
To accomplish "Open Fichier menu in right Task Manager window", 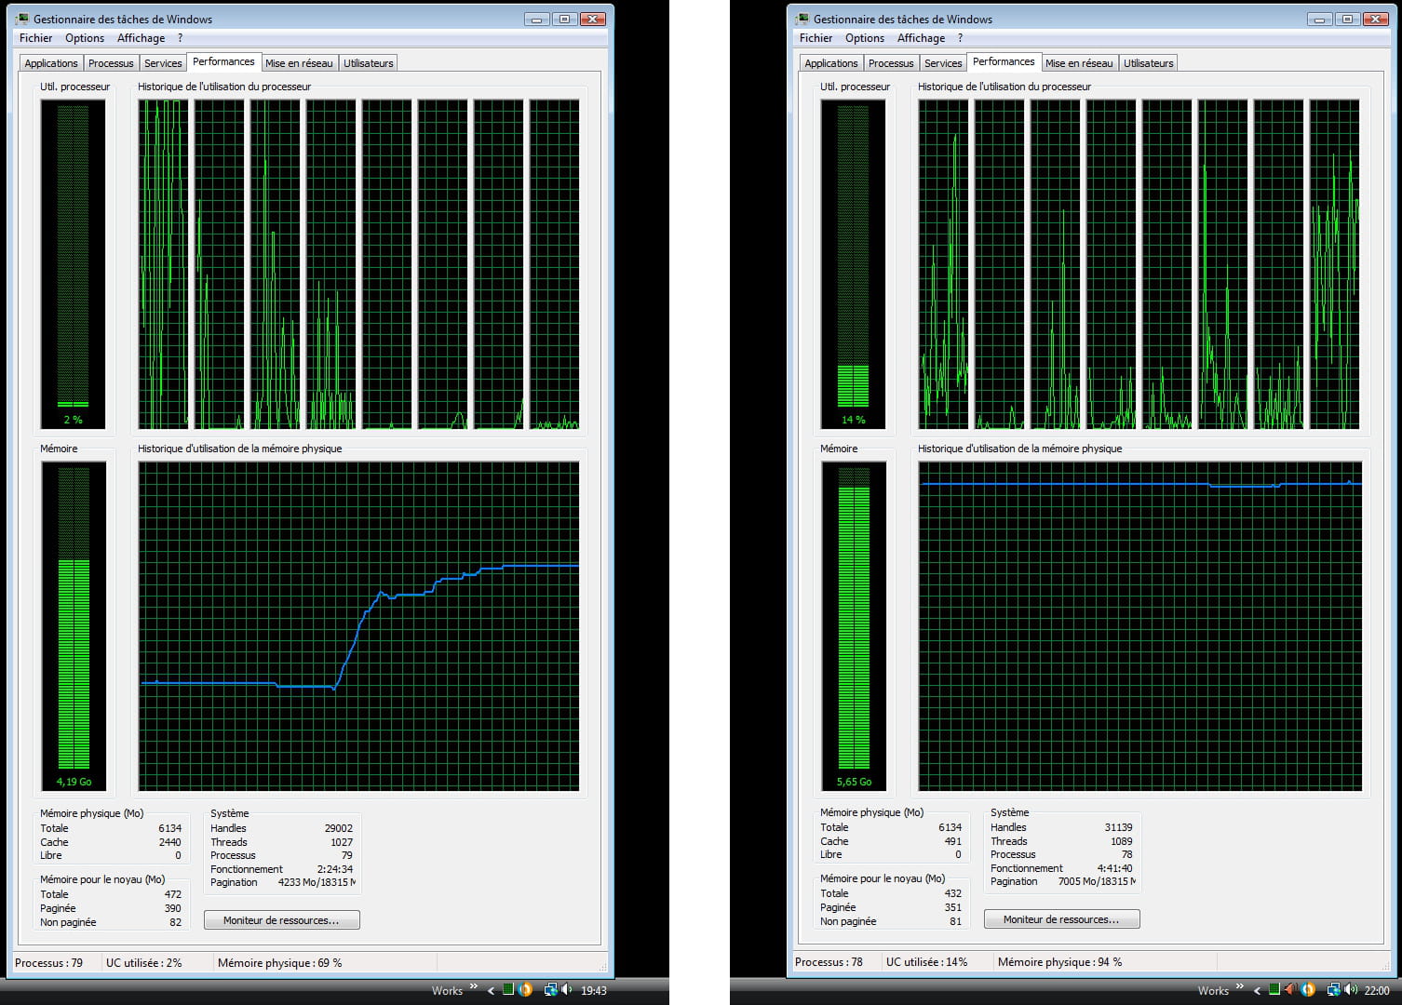I will tap(816, 38).
